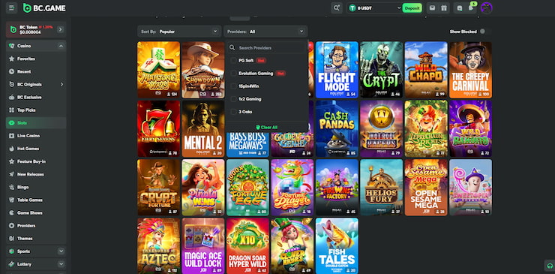Select Slots in the sidebar
Viewport: 555px width, 274px height.
coord(36,123)
